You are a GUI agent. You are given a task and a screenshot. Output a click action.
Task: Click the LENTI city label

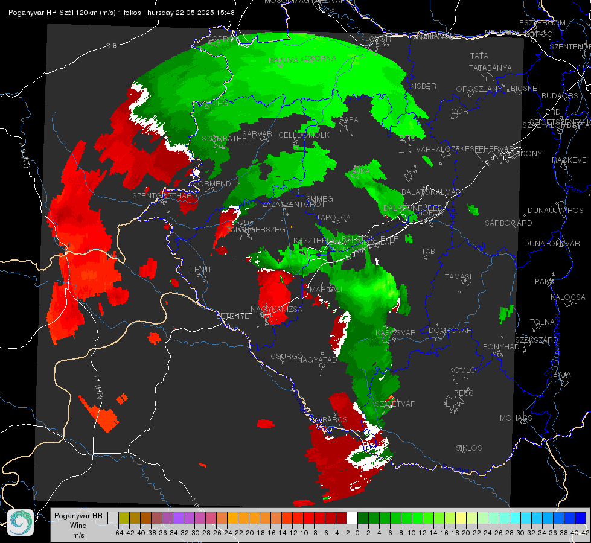pyautogui.click(x=200, y=270)
